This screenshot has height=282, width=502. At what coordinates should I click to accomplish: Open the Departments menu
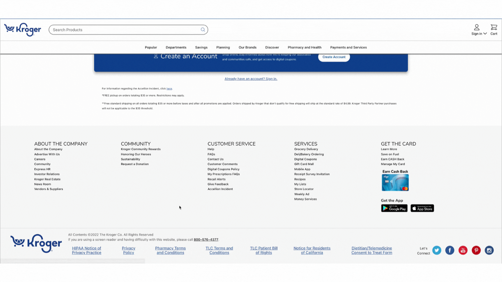tap(176, 47)
